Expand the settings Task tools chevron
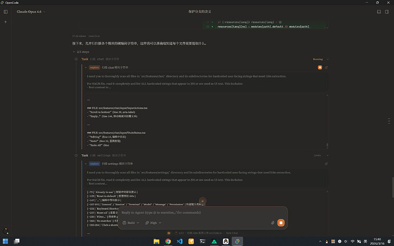The image size is (394, 246). 327,156
